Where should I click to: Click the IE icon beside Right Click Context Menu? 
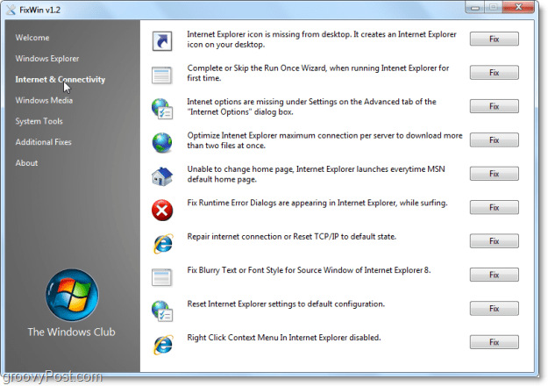[x=162, y=345]
